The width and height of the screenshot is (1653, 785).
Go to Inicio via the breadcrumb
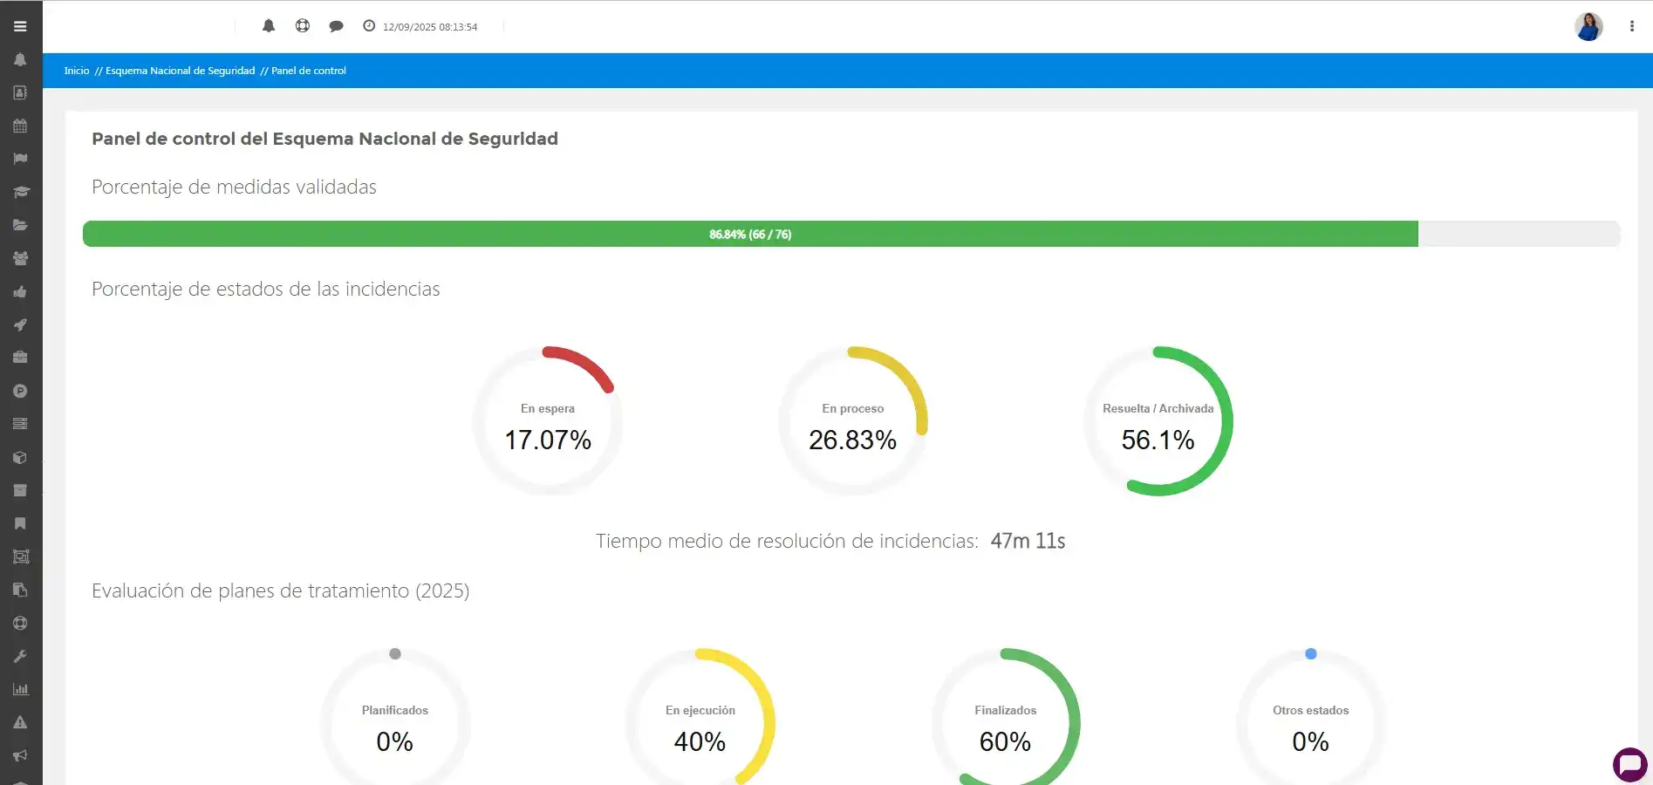(x=77, y=71)
